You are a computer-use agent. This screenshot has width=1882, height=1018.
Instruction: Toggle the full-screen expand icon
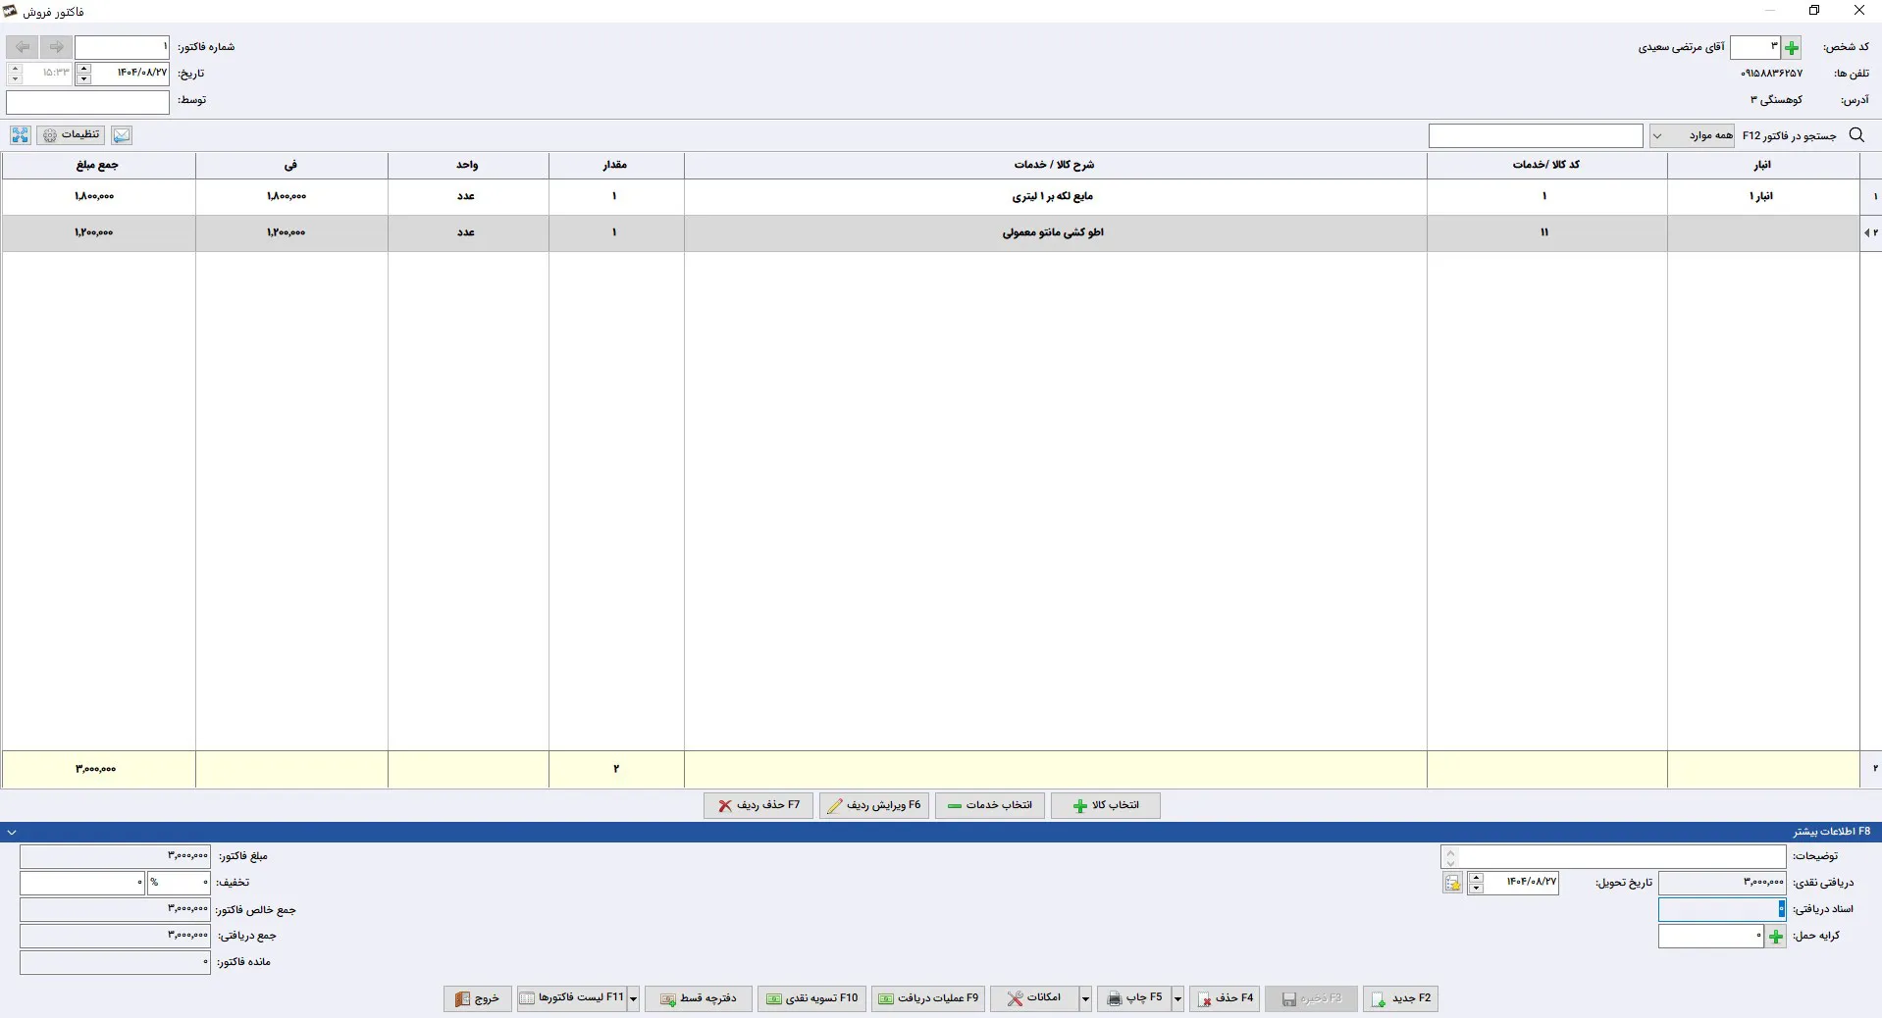[20, 135]
